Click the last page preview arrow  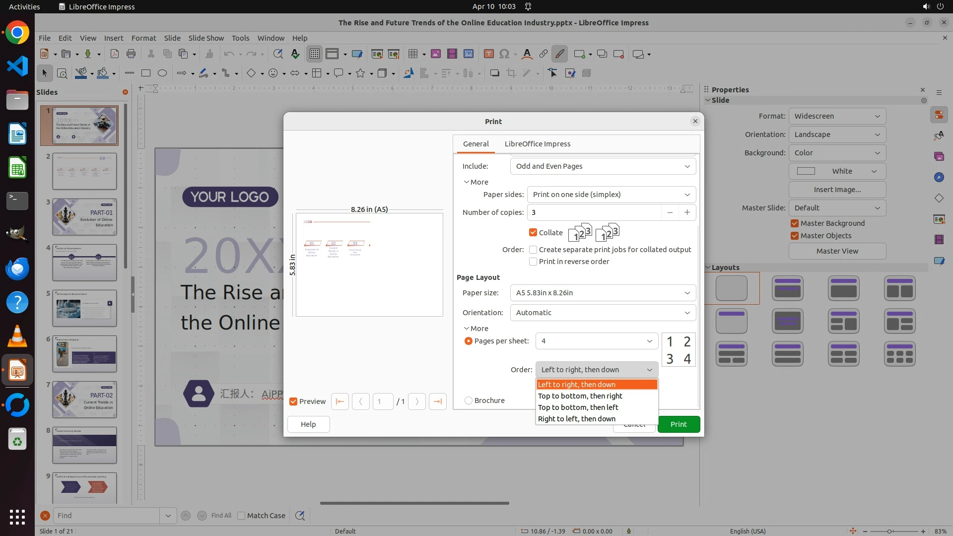coord(437,402)
